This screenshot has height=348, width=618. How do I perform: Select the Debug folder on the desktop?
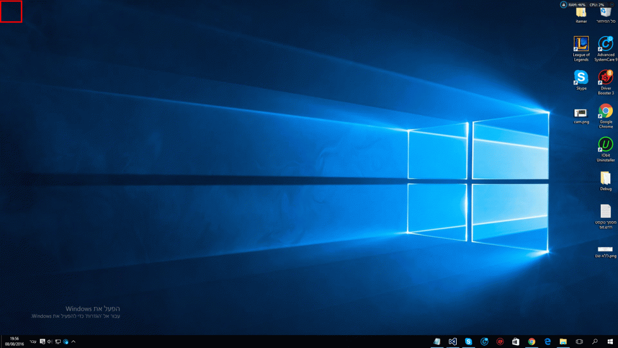coord(606,181)
